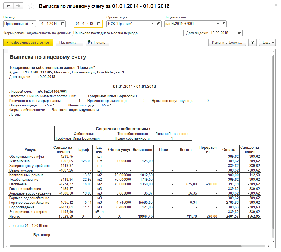The height and width of the screenshot is (252, 281).
Task: Expand the debt formation data dropdown
Action: coord(181,33)
